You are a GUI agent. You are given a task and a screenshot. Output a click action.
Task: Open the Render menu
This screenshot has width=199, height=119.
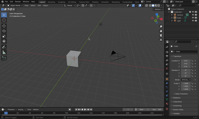pos(18,2)
